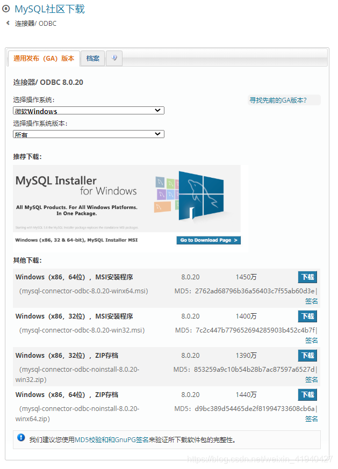Open the info icon tab next to 档案
Viewport: 338px width, 469px height.
pos(114,58)
